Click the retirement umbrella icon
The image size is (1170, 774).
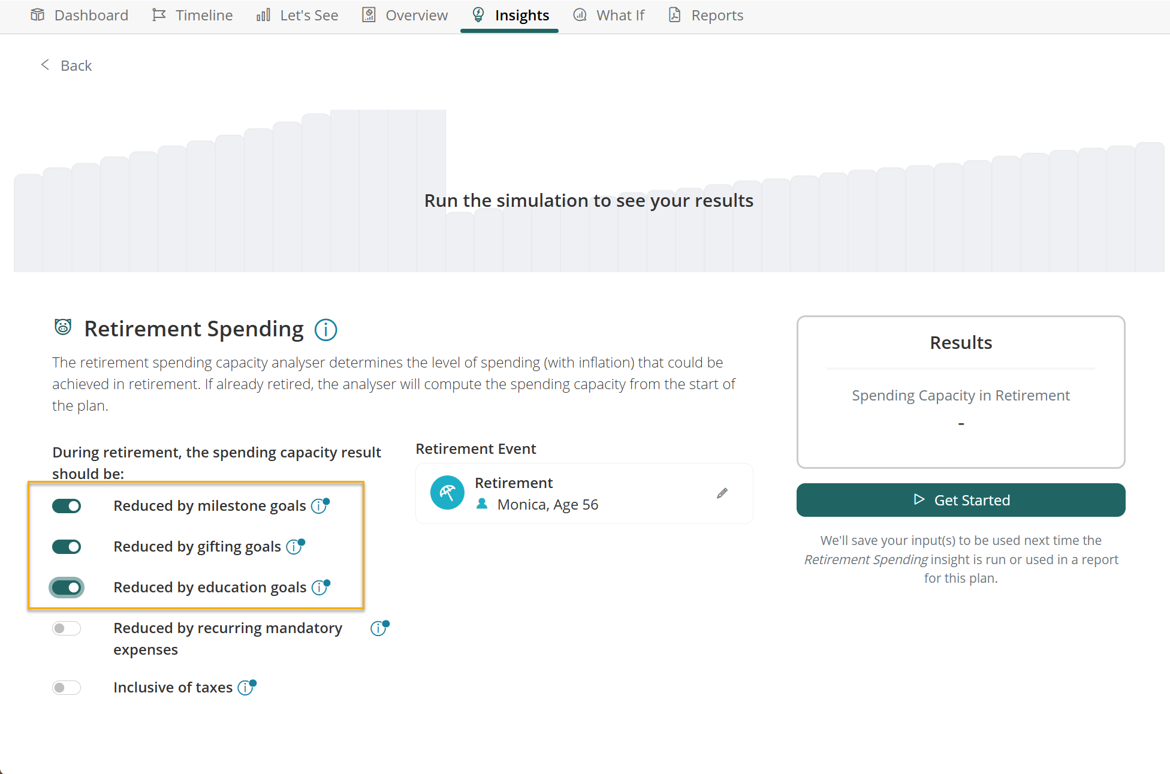[x=447, y=493]
